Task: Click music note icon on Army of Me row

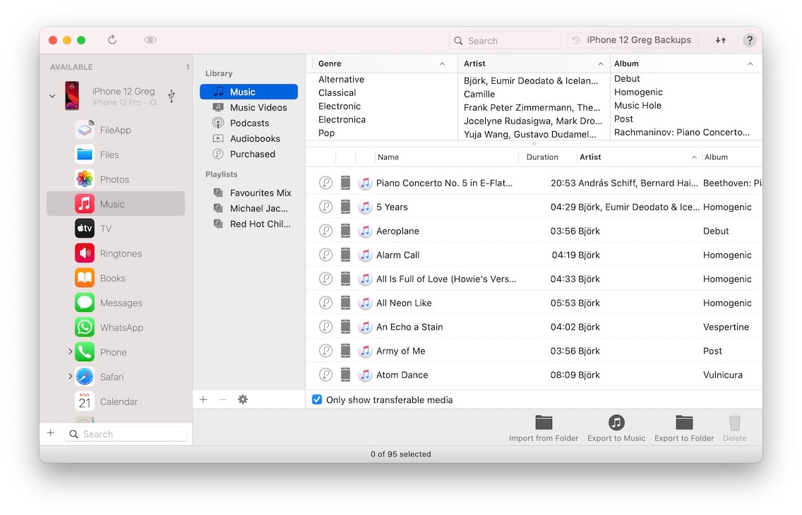Action: pos(365,351)
